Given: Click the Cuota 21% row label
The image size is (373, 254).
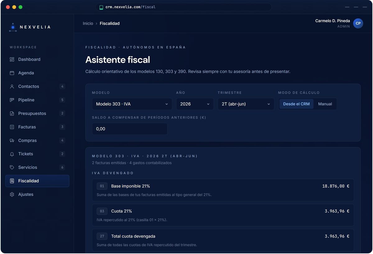Looking at the screenshot, I should click(122, 211).
